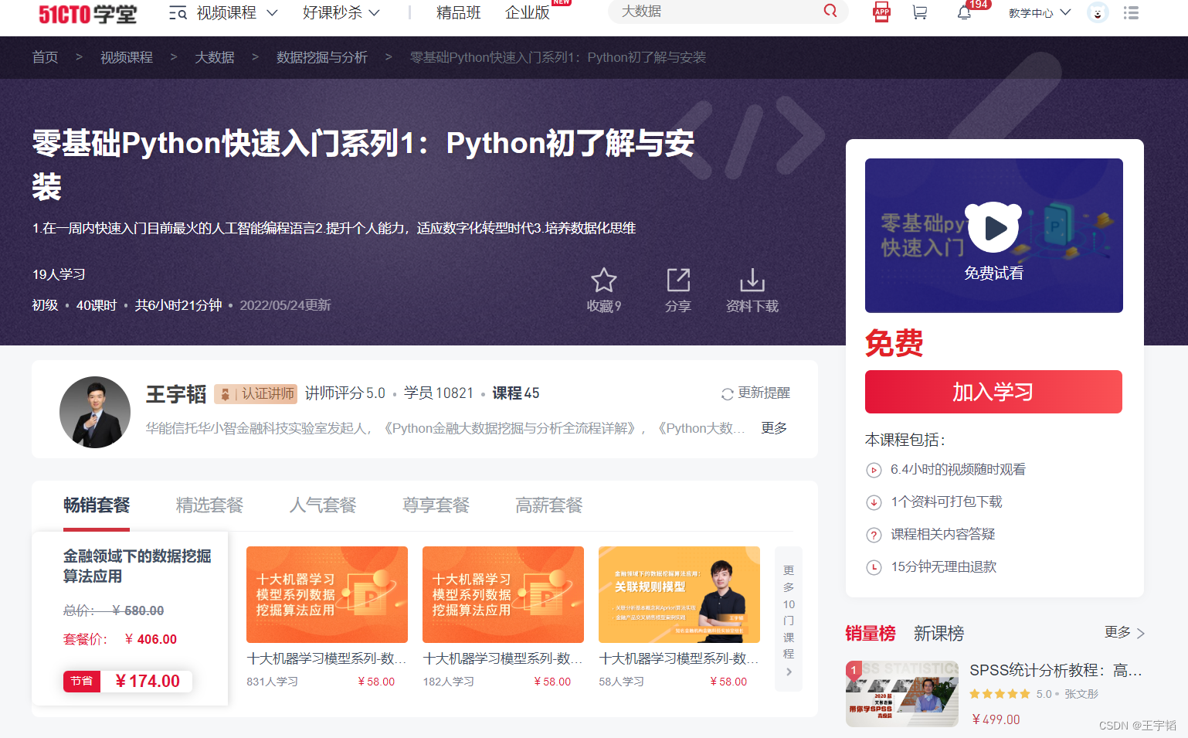Switch to 精选套餐 tab
Screen dimensions: 1188x738
pyautogui.click(x=209, y=505)
